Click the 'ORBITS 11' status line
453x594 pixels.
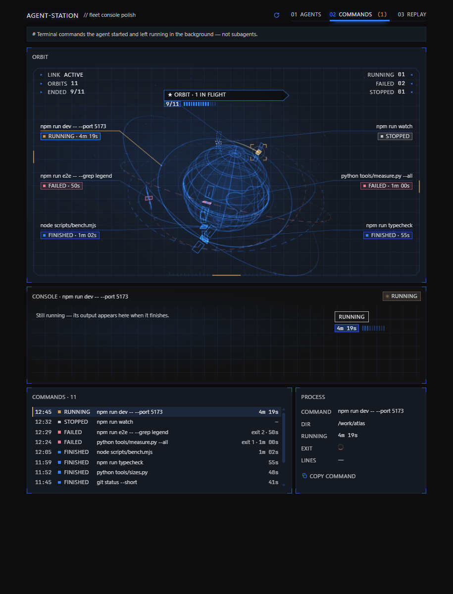click(x=59, y=83)
